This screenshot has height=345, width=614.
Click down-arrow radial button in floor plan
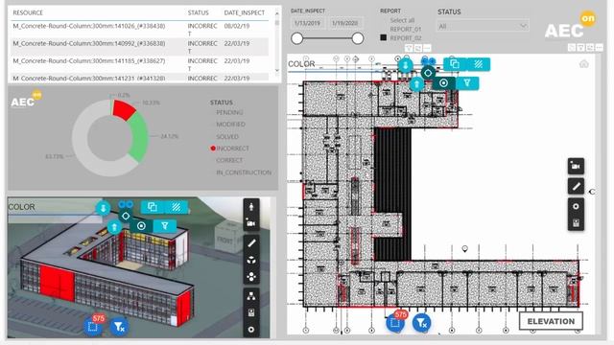point(405,64)
